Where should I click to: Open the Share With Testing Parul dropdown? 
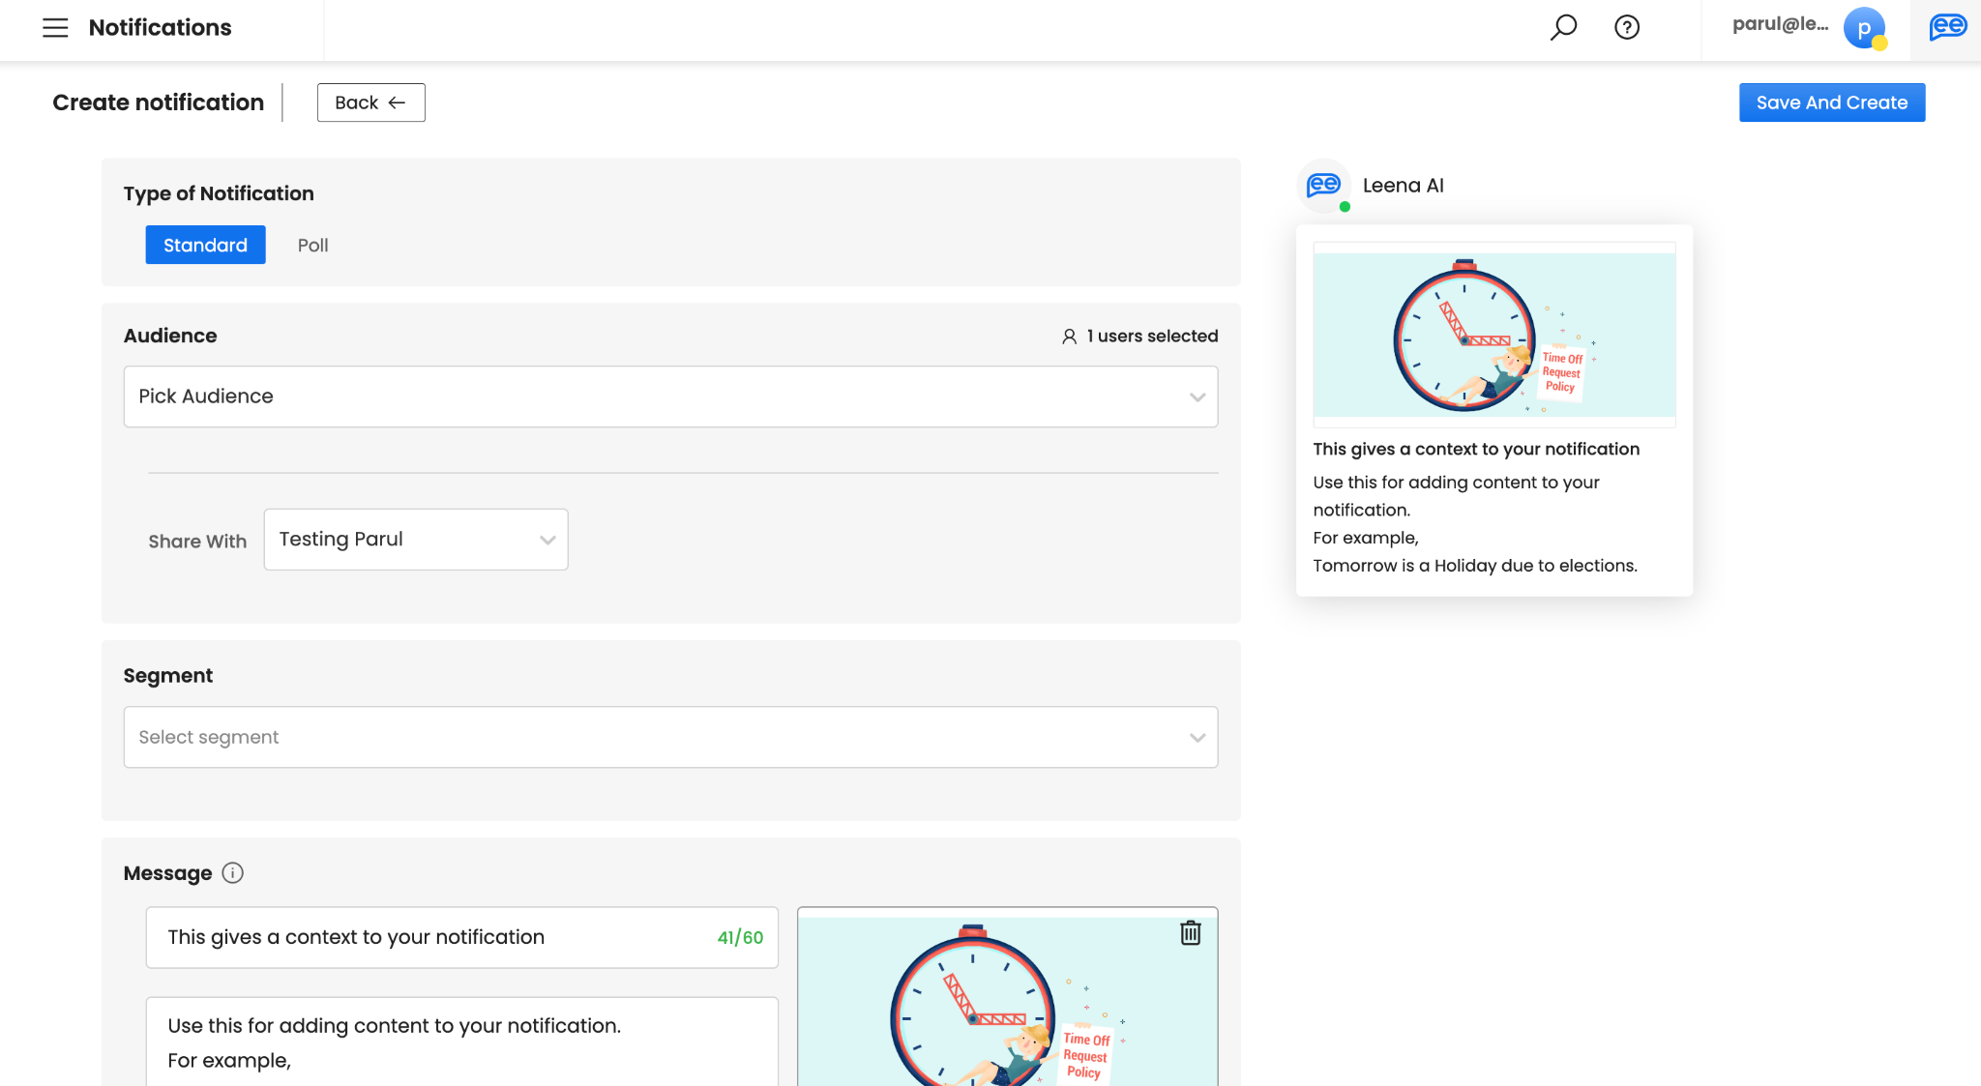point(416,540)
